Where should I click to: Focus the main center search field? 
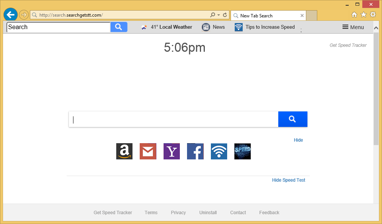(173, 119)
